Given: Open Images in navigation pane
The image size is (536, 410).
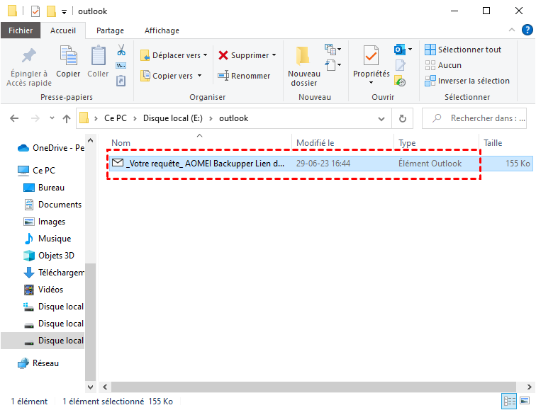Looking at the screenshot, I should coord(44,222).
